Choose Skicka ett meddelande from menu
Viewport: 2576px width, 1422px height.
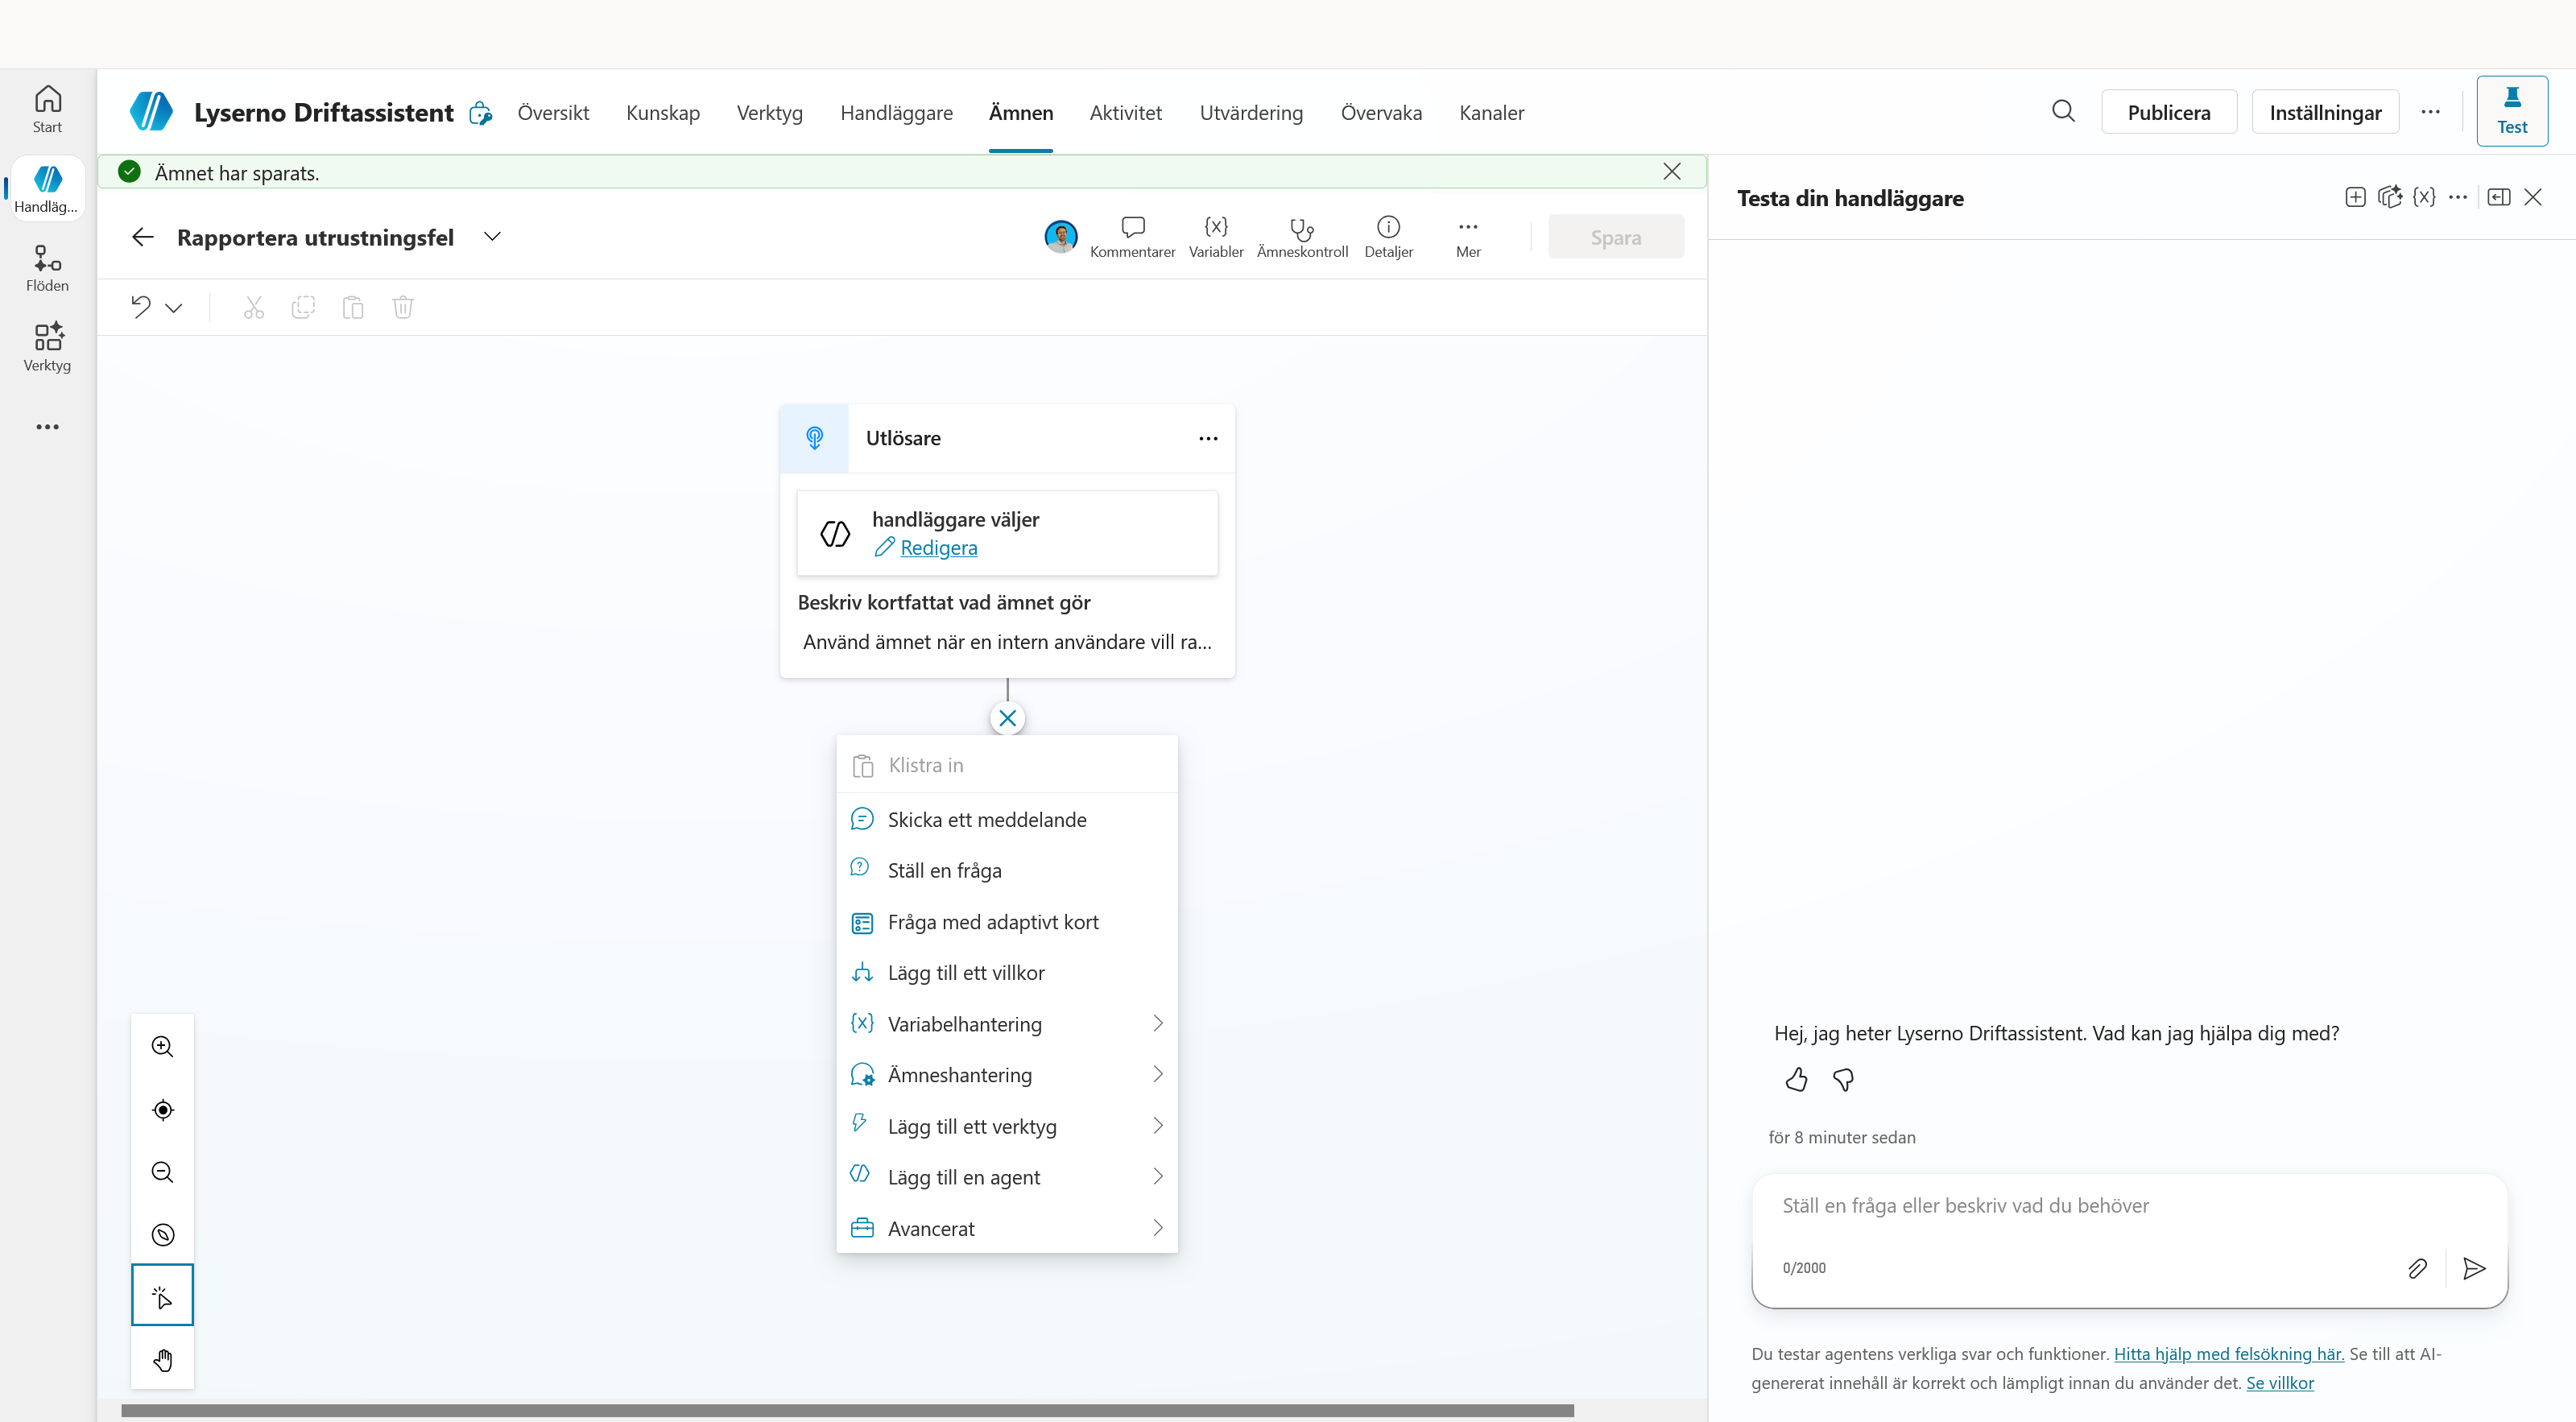point(1007,819)
